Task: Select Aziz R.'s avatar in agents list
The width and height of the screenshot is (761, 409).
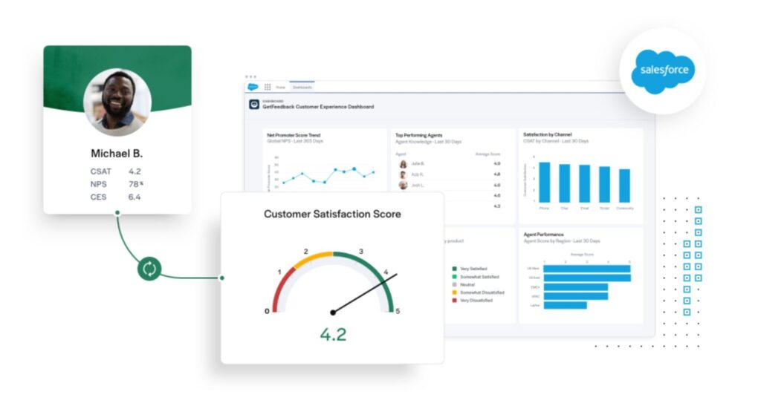Action: (403, 174)
